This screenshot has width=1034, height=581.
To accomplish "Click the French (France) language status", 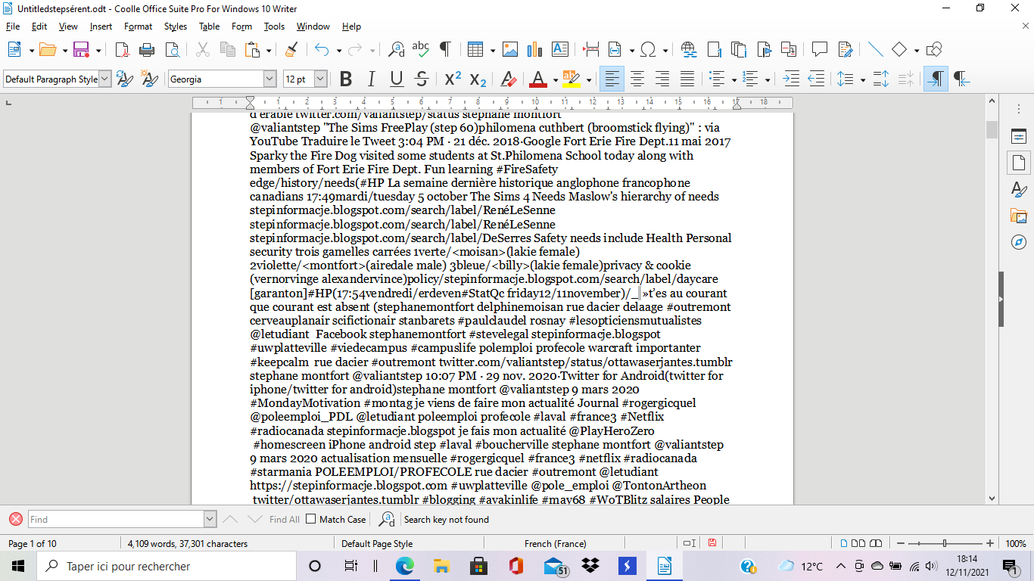I will click(555, 543).
